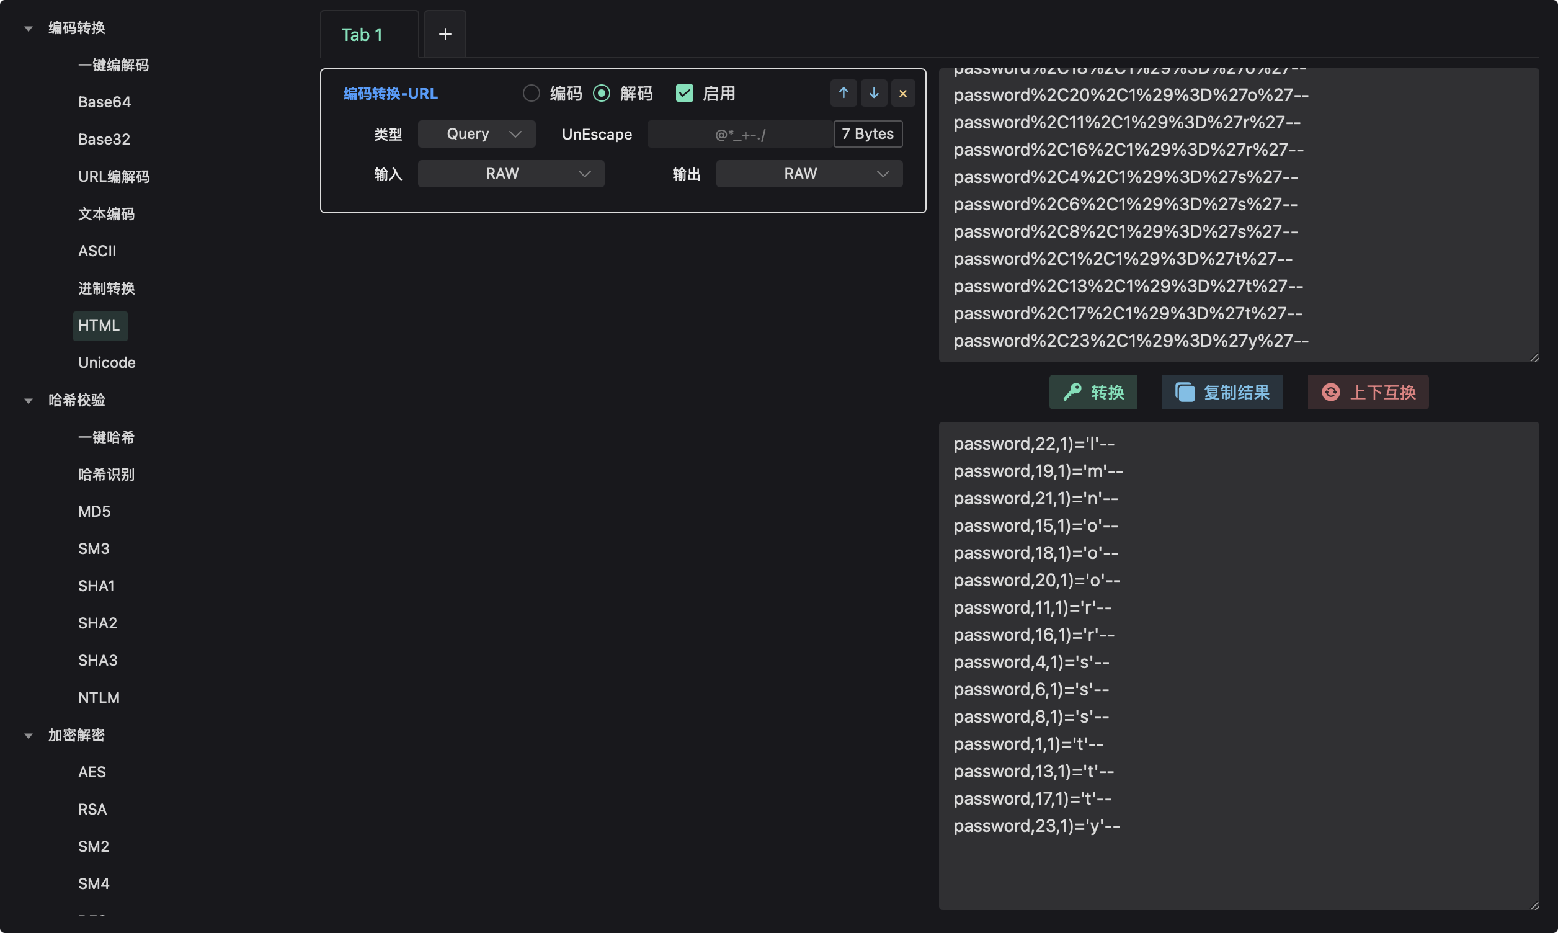Screen dimensions: 1558x933
Task: Select the 编码 radio button
Action: (x=531, y=93)
